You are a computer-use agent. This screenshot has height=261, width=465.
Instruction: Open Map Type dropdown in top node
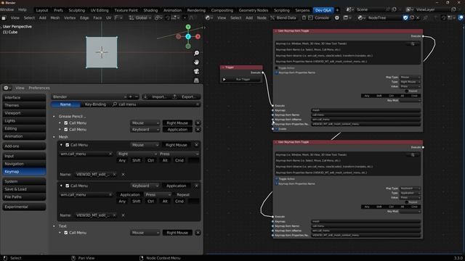pos(411,78)
